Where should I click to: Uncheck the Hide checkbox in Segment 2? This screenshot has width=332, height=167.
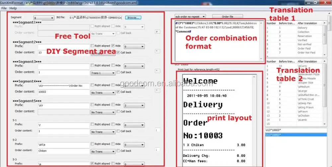click(113, 46)
